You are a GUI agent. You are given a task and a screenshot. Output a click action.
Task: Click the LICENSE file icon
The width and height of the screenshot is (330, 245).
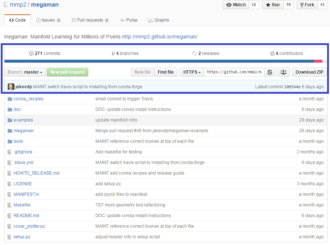tap(9, 184)
